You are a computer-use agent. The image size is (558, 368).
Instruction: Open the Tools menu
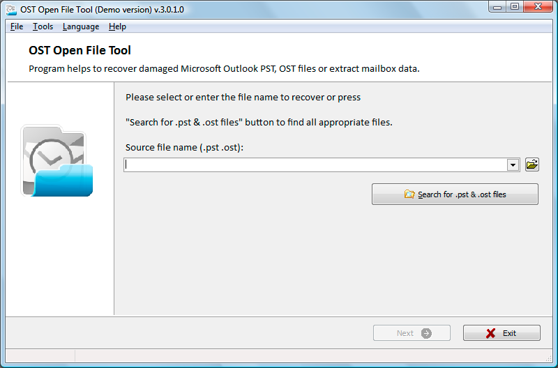tap(43, 26)
